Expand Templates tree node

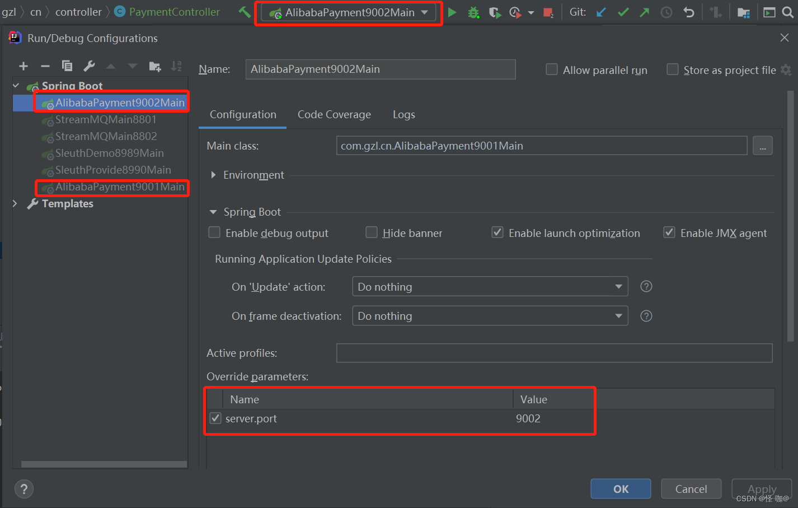[15, 203]
